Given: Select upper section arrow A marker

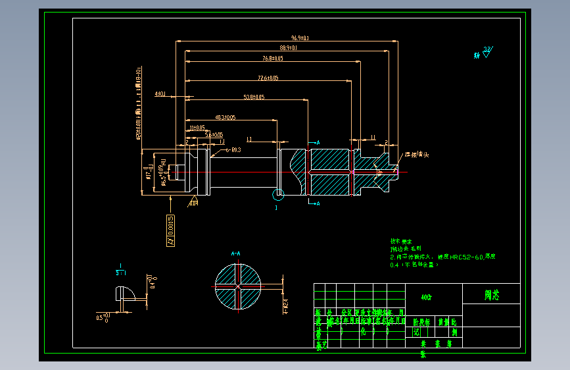Looking at the screenshot, I should 314,142.
